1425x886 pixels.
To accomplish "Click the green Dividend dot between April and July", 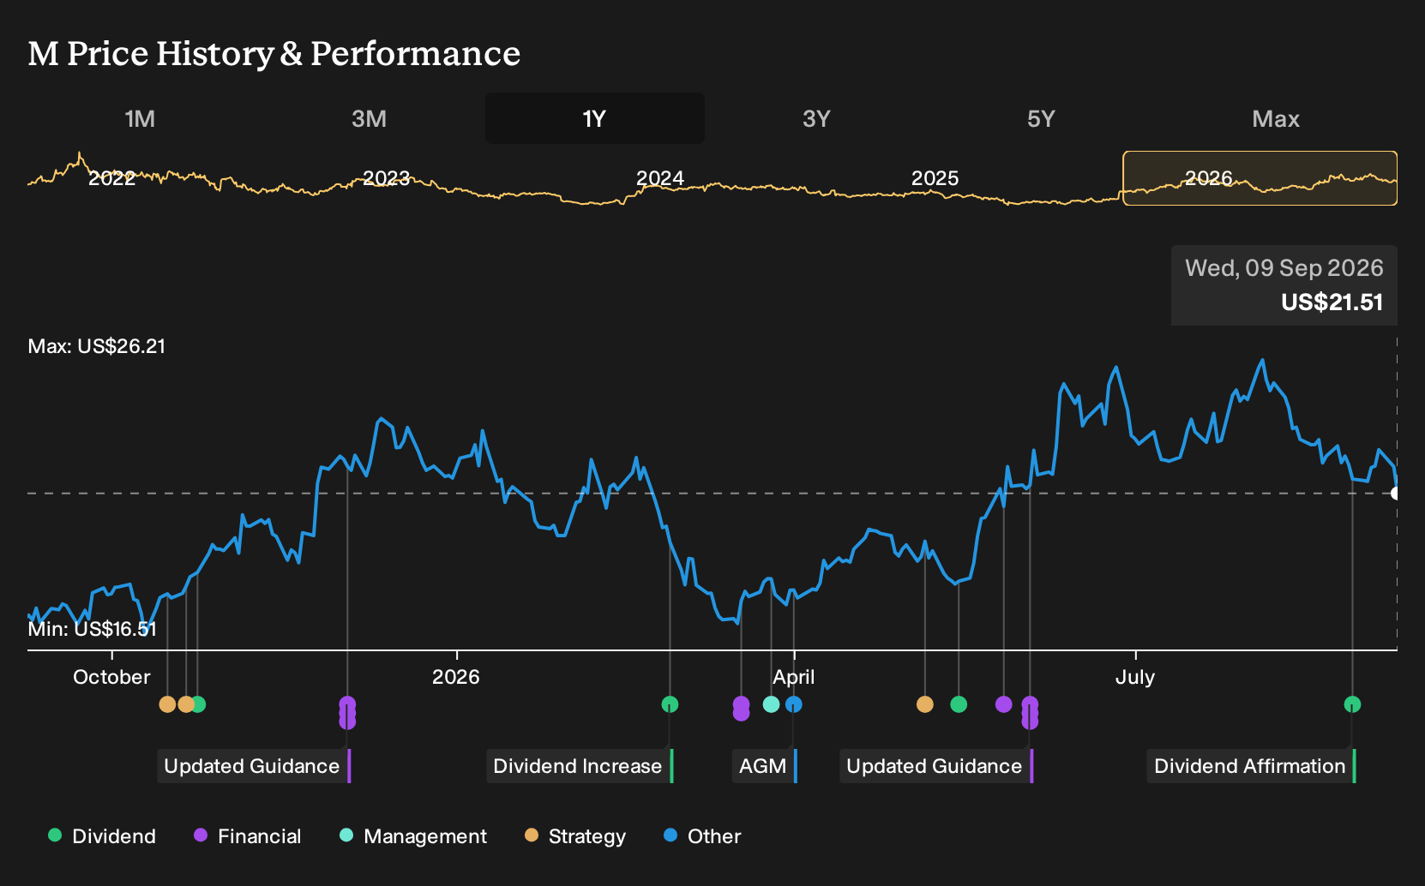I will 959,704.
